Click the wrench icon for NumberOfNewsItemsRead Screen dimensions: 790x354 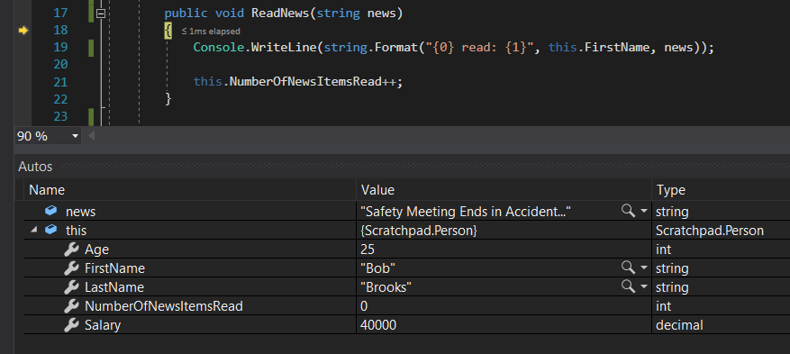pos(71,305)
